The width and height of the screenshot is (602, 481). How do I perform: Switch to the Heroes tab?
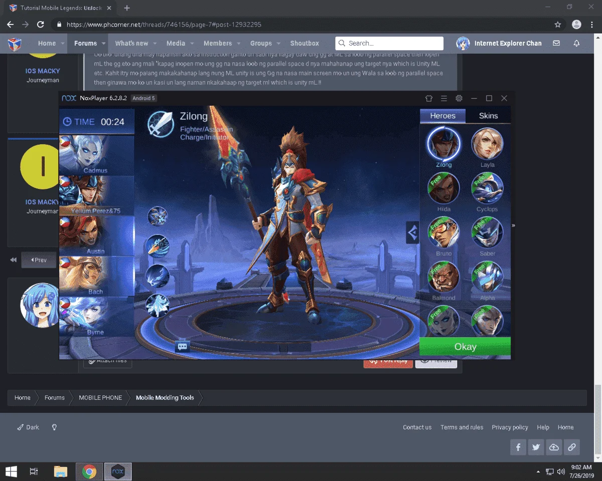coord(442,116)
